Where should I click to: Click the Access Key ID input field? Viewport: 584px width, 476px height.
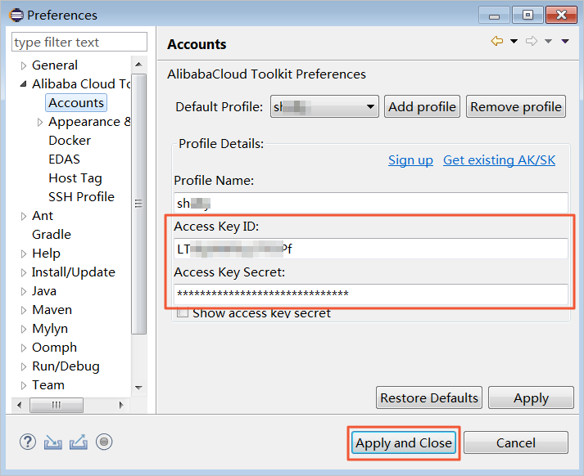point(370,249)
